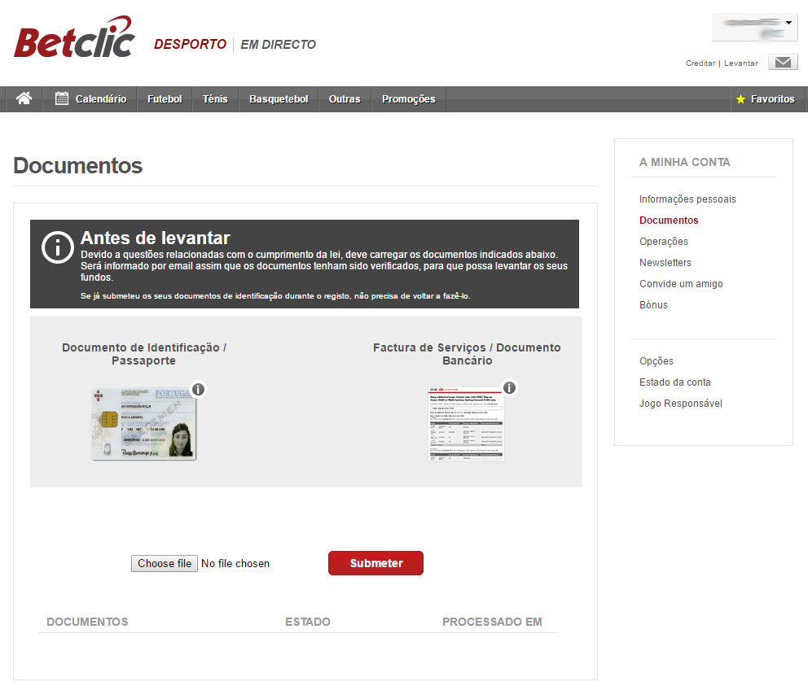Expand the user account dropdown
This screenshot has height=699, width=808.
pyautogui.click(x=753, y=26)
